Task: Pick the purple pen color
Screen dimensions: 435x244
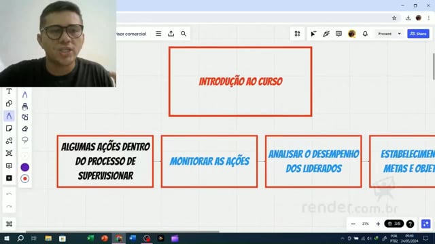Action: coord(24,167)
